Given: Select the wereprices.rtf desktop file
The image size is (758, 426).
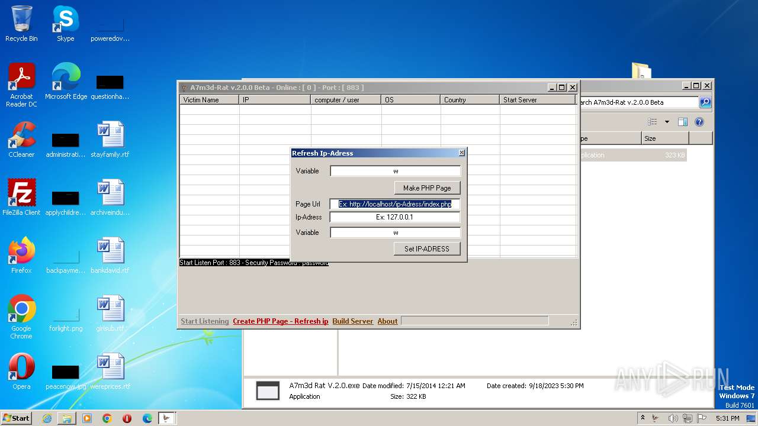Looking at the screenshot, I should click(110, 371).
